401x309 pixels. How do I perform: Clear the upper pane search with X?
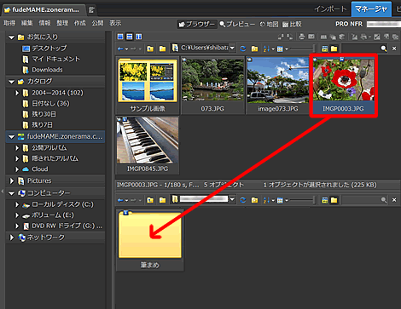tap(394, 49)
